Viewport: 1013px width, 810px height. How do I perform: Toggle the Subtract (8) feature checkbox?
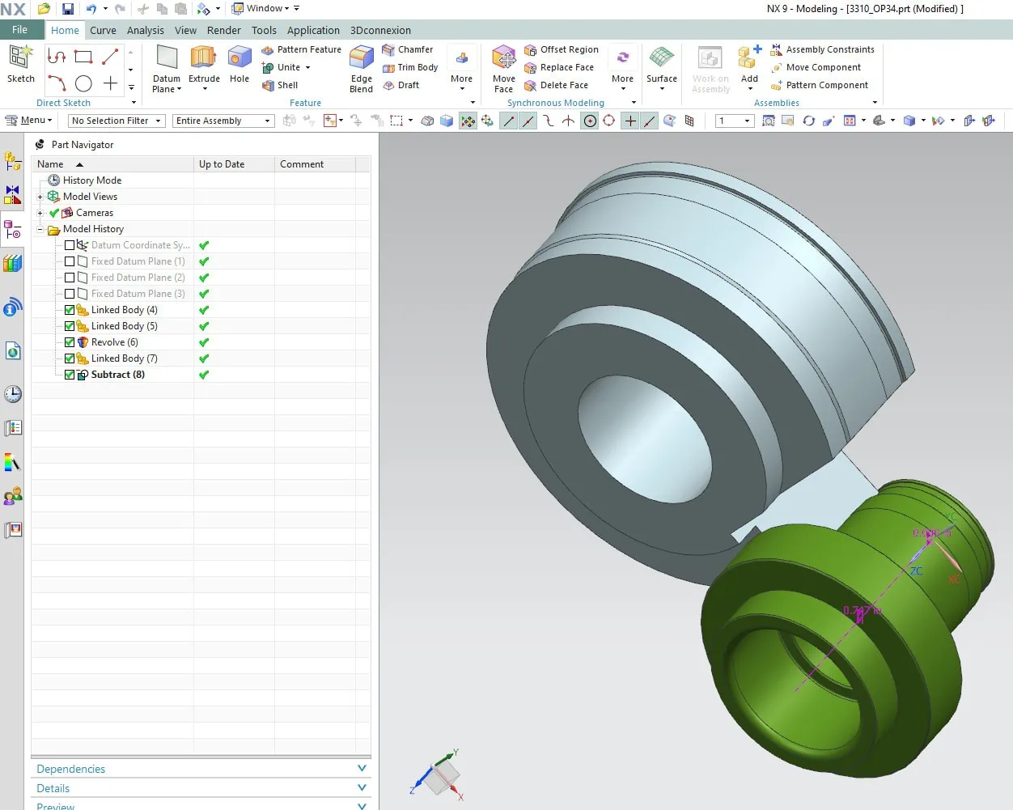click(x=70, y=375)
